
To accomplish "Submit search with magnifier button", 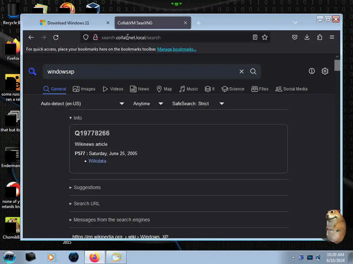I will click(x=253, y=71).
